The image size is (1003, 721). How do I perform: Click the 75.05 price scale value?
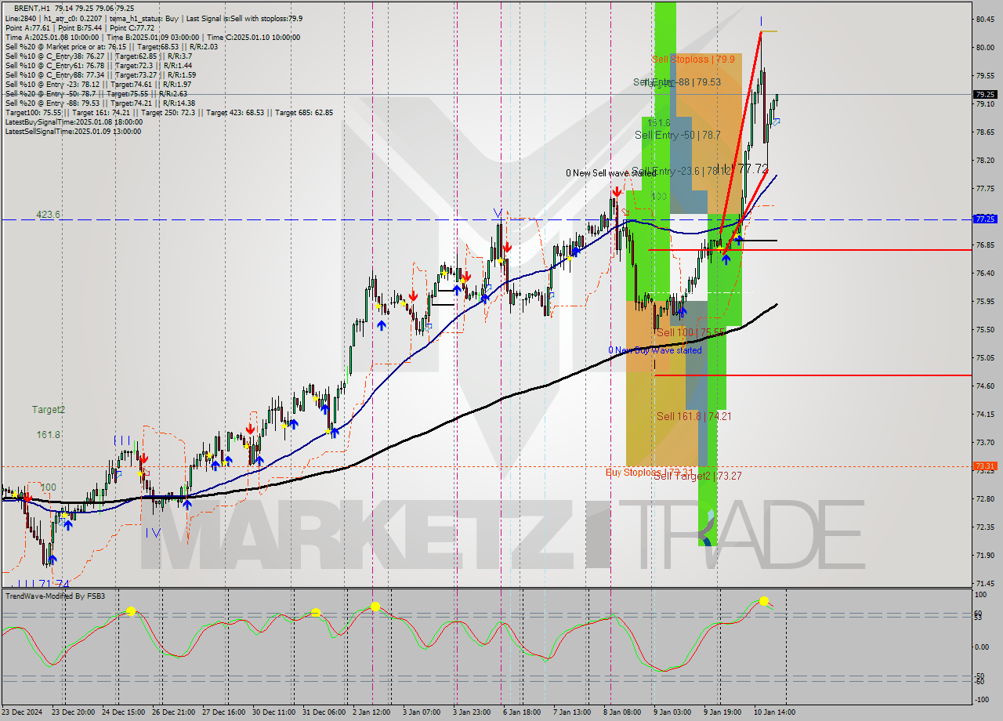pyautogui.click(x=985, y=357)
